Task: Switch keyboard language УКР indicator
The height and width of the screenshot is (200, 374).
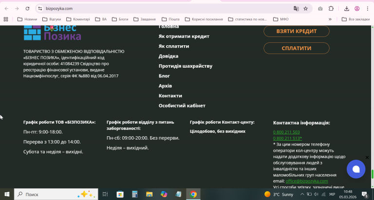Action: (332, 194)
